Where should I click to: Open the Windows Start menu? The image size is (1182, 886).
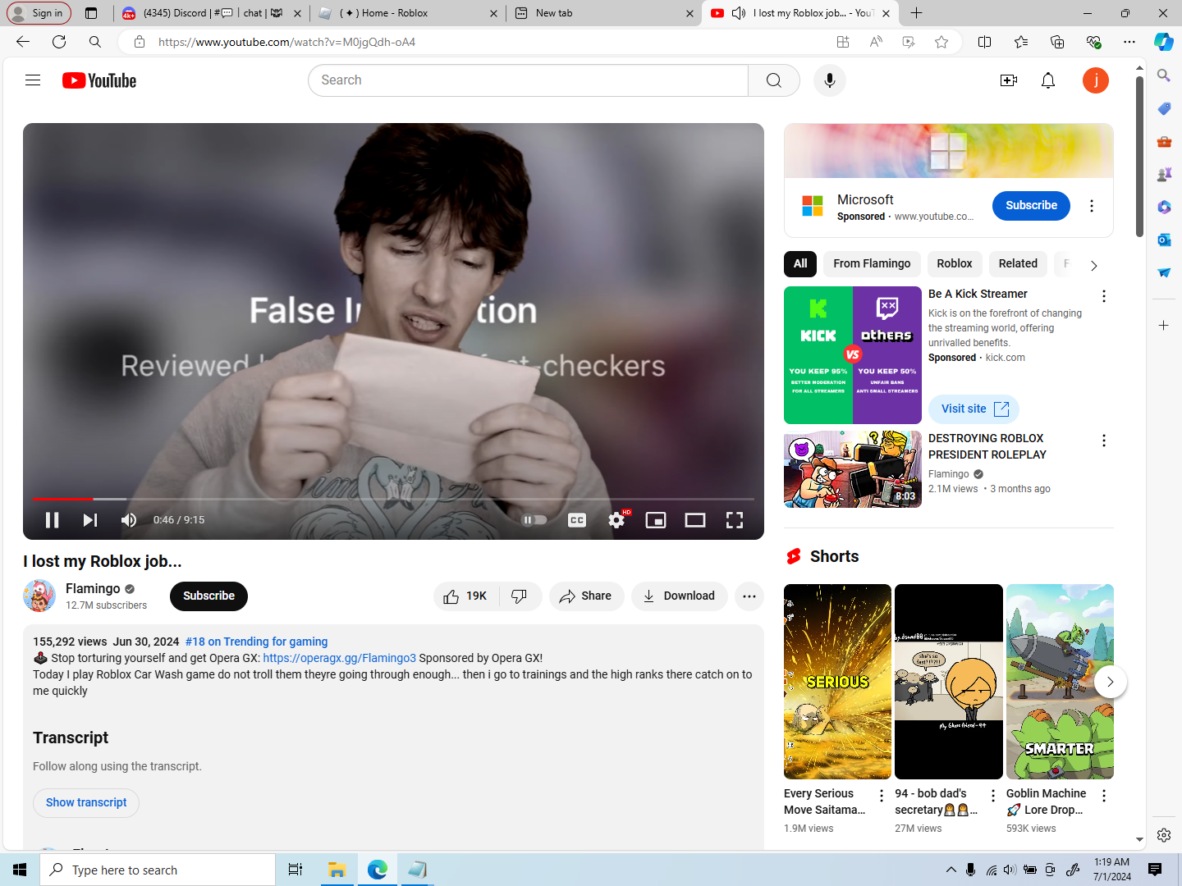click(20, 870)
